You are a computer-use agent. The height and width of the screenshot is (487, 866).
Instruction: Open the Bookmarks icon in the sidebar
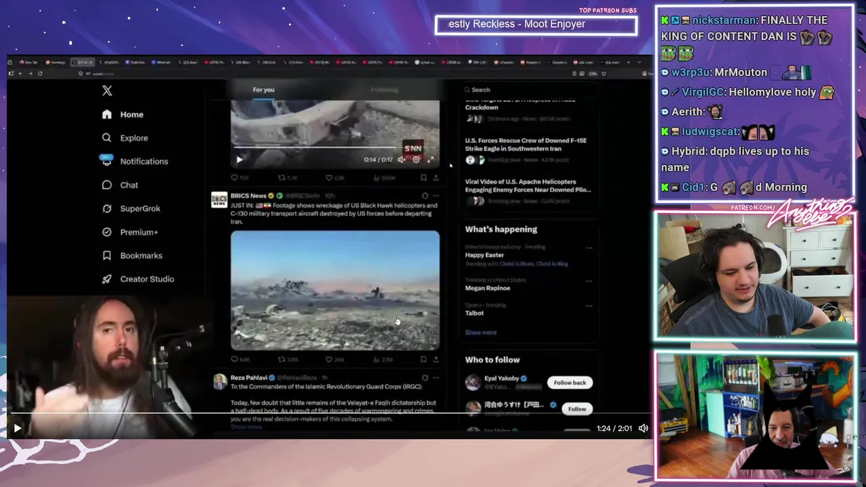click(107, 256)
